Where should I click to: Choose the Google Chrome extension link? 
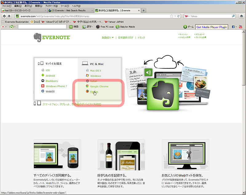(x=99, y=87)
